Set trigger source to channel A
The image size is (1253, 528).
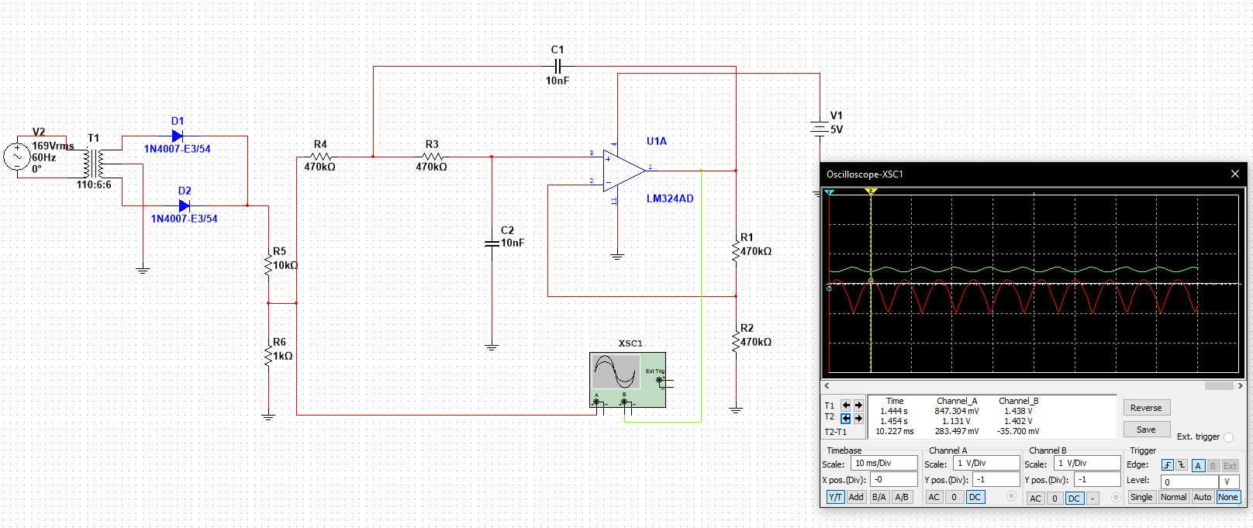click(x=1198, y=466)
